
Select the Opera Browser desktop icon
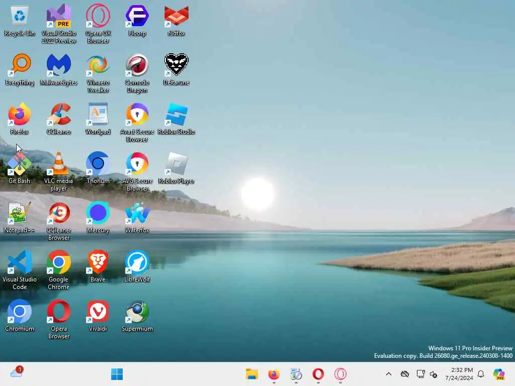(x=59, y=320)
